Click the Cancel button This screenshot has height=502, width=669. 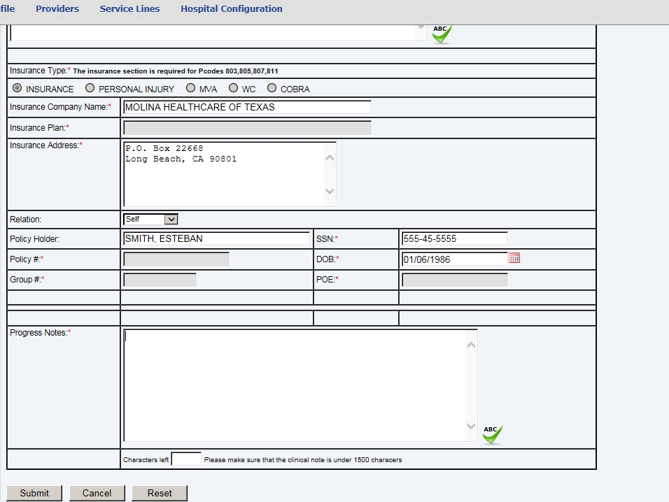[x=97, y=493]
